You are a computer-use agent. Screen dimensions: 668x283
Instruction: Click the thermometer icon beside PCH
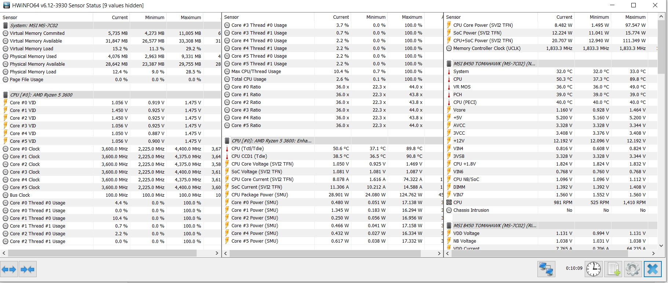click(449, 95)
